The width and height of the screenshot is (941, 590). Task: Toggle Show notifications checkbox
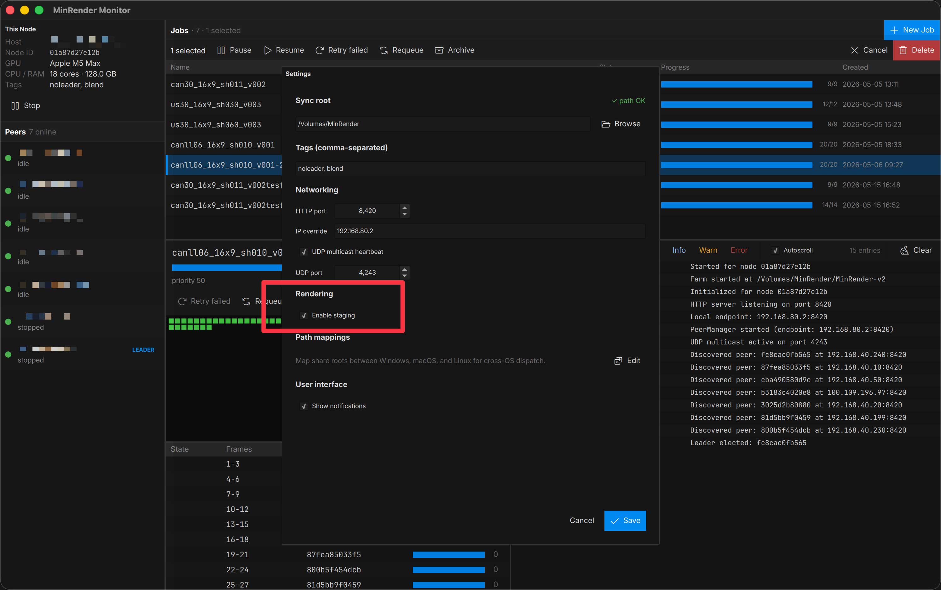[x=303, y=406]
